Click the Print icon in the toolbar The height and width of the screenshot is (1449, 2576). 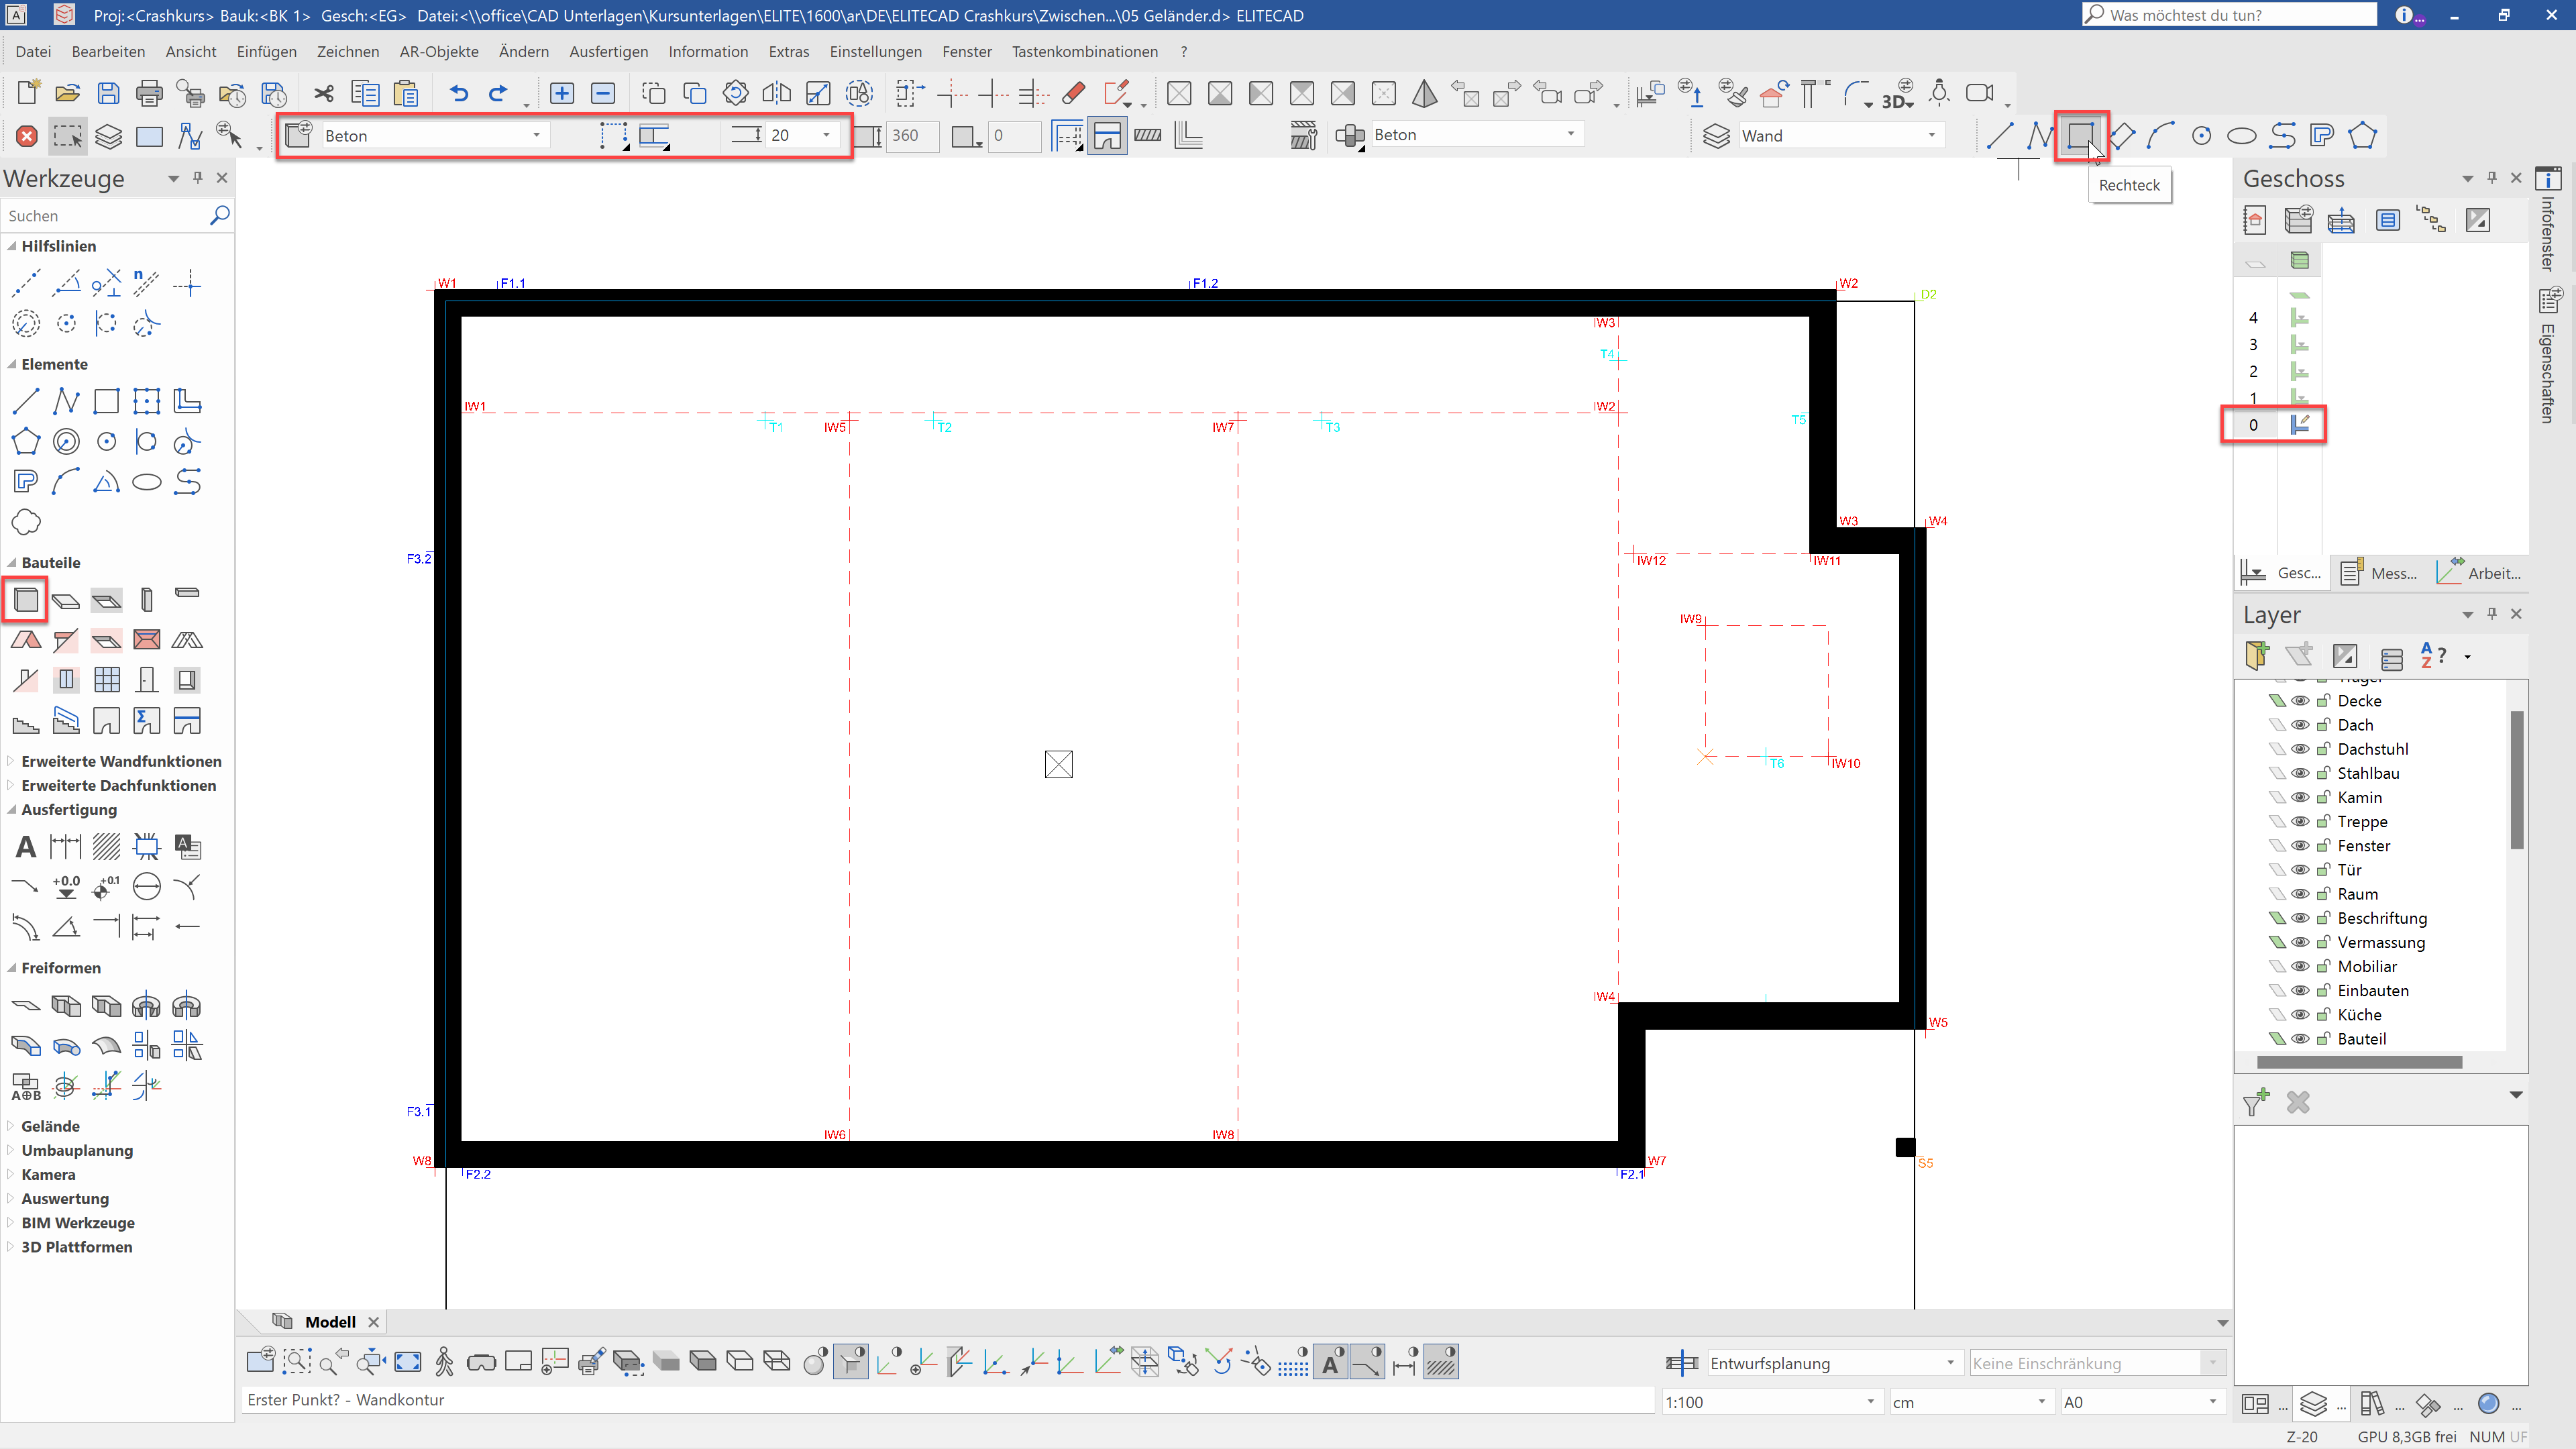tap(149, 93)
